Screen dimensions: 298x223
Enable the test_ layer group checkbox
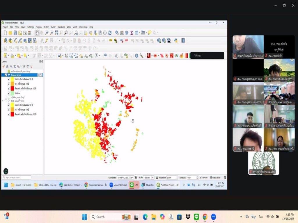pyautogui.click(x=6, y=101)
